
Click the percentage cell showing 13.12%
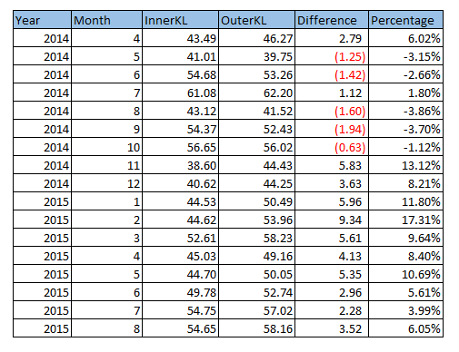click(x=405, y=165)
